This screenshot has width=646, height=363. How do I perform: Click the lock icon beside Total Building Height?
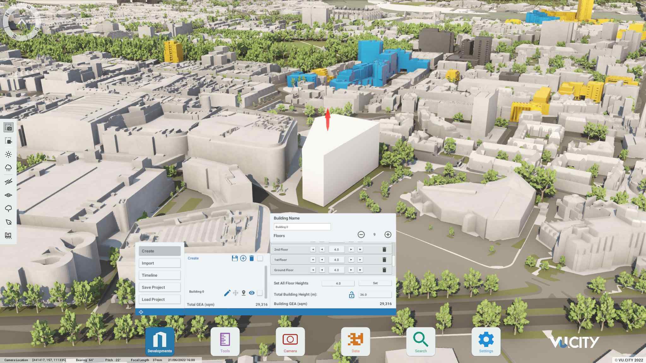351,295
